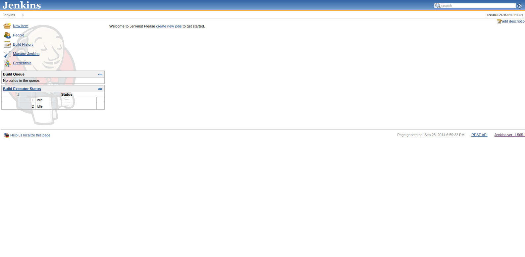Open the People link
The width and height of the screenshot is (525, 257).
(19, 35)
